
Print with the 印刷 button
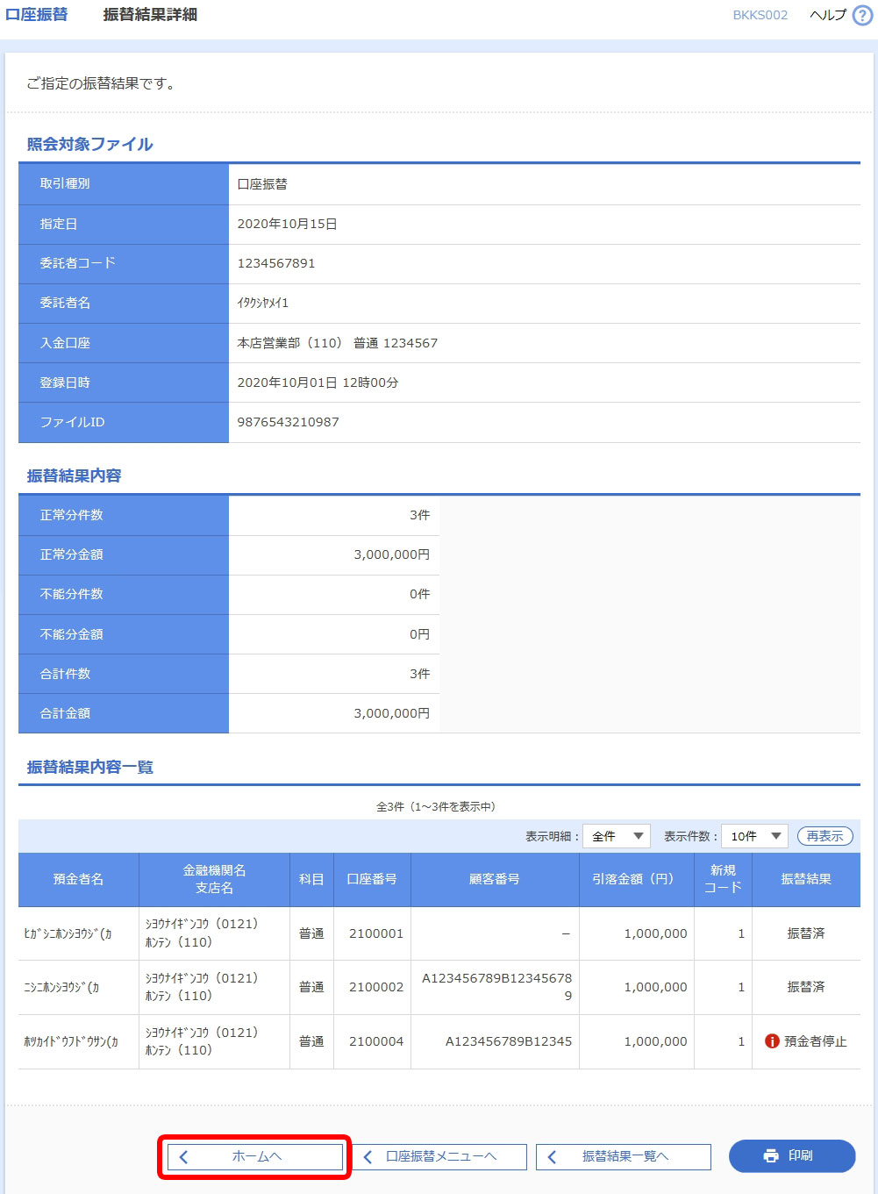(792, 1155)
